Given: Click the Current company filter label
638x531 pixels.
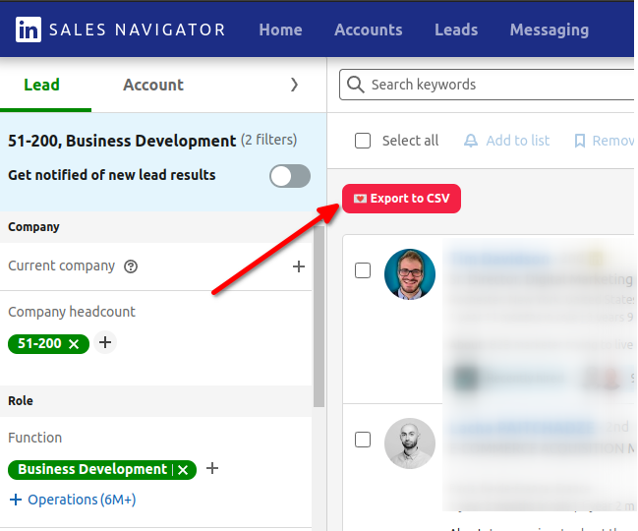Looking at the screenshot, I should pos(61,266).
